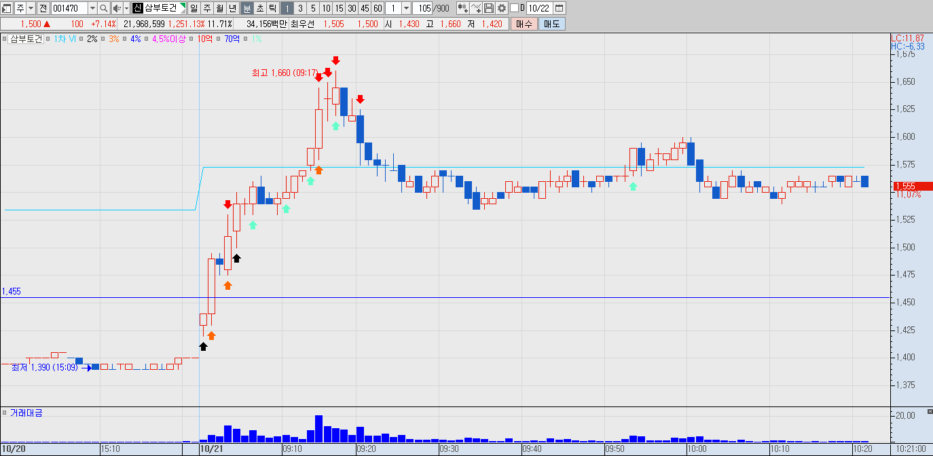Click the 전 button beside the stock code
Viewport: 933px width, 456px height.
coord(43,8)
